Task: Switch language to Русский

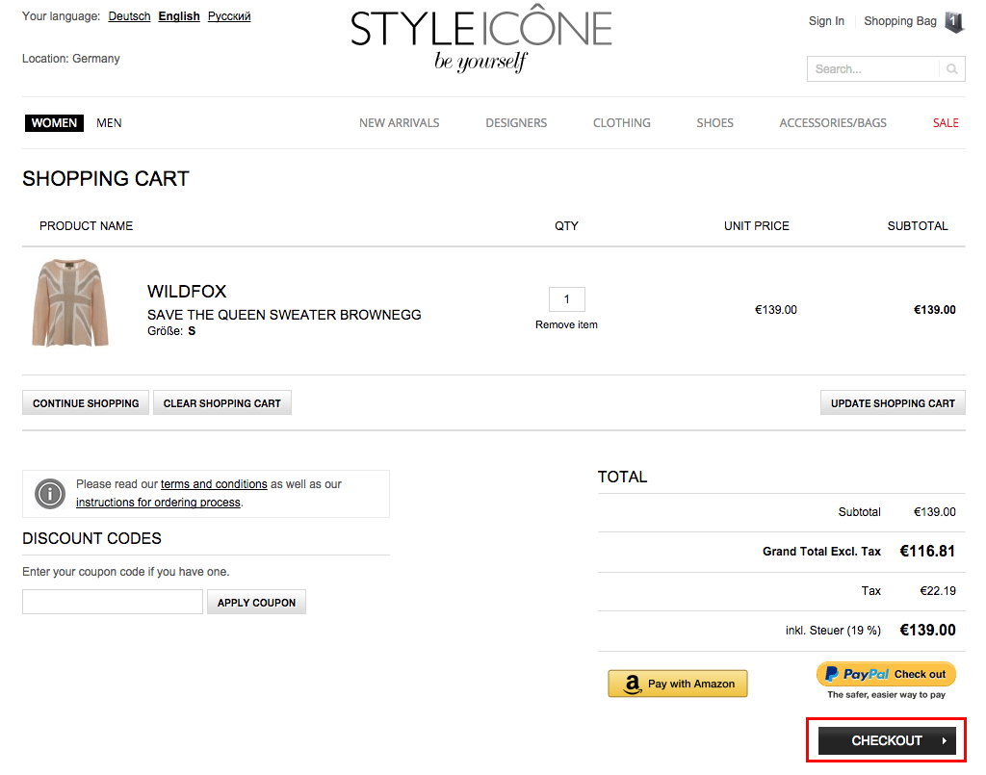Action: [229, 16]
